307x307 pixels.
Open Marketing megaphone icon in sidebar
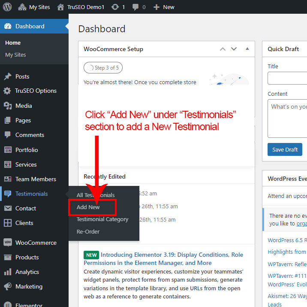point(8,286)
